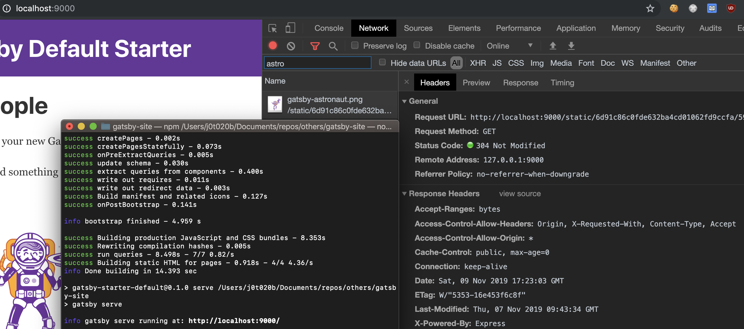The width and height of the screenshot is (744, 329).
Task: Toggle the network request filter funnel
Action: [x=315, y=46]
